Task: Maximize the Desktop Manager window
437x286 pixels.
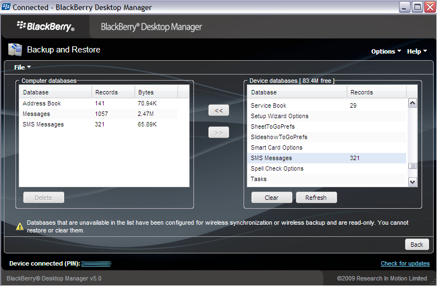Action: click(417, 7)
